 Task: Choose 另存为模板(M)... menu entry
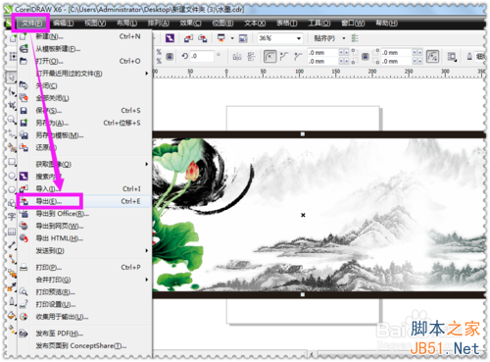(x=84, y=135)
